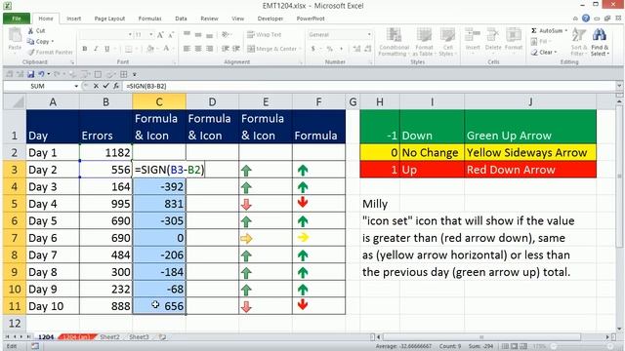Click the Percent Style icon
Image resolution: width=625 pixels, height=351 pixels.
[329, 49]
